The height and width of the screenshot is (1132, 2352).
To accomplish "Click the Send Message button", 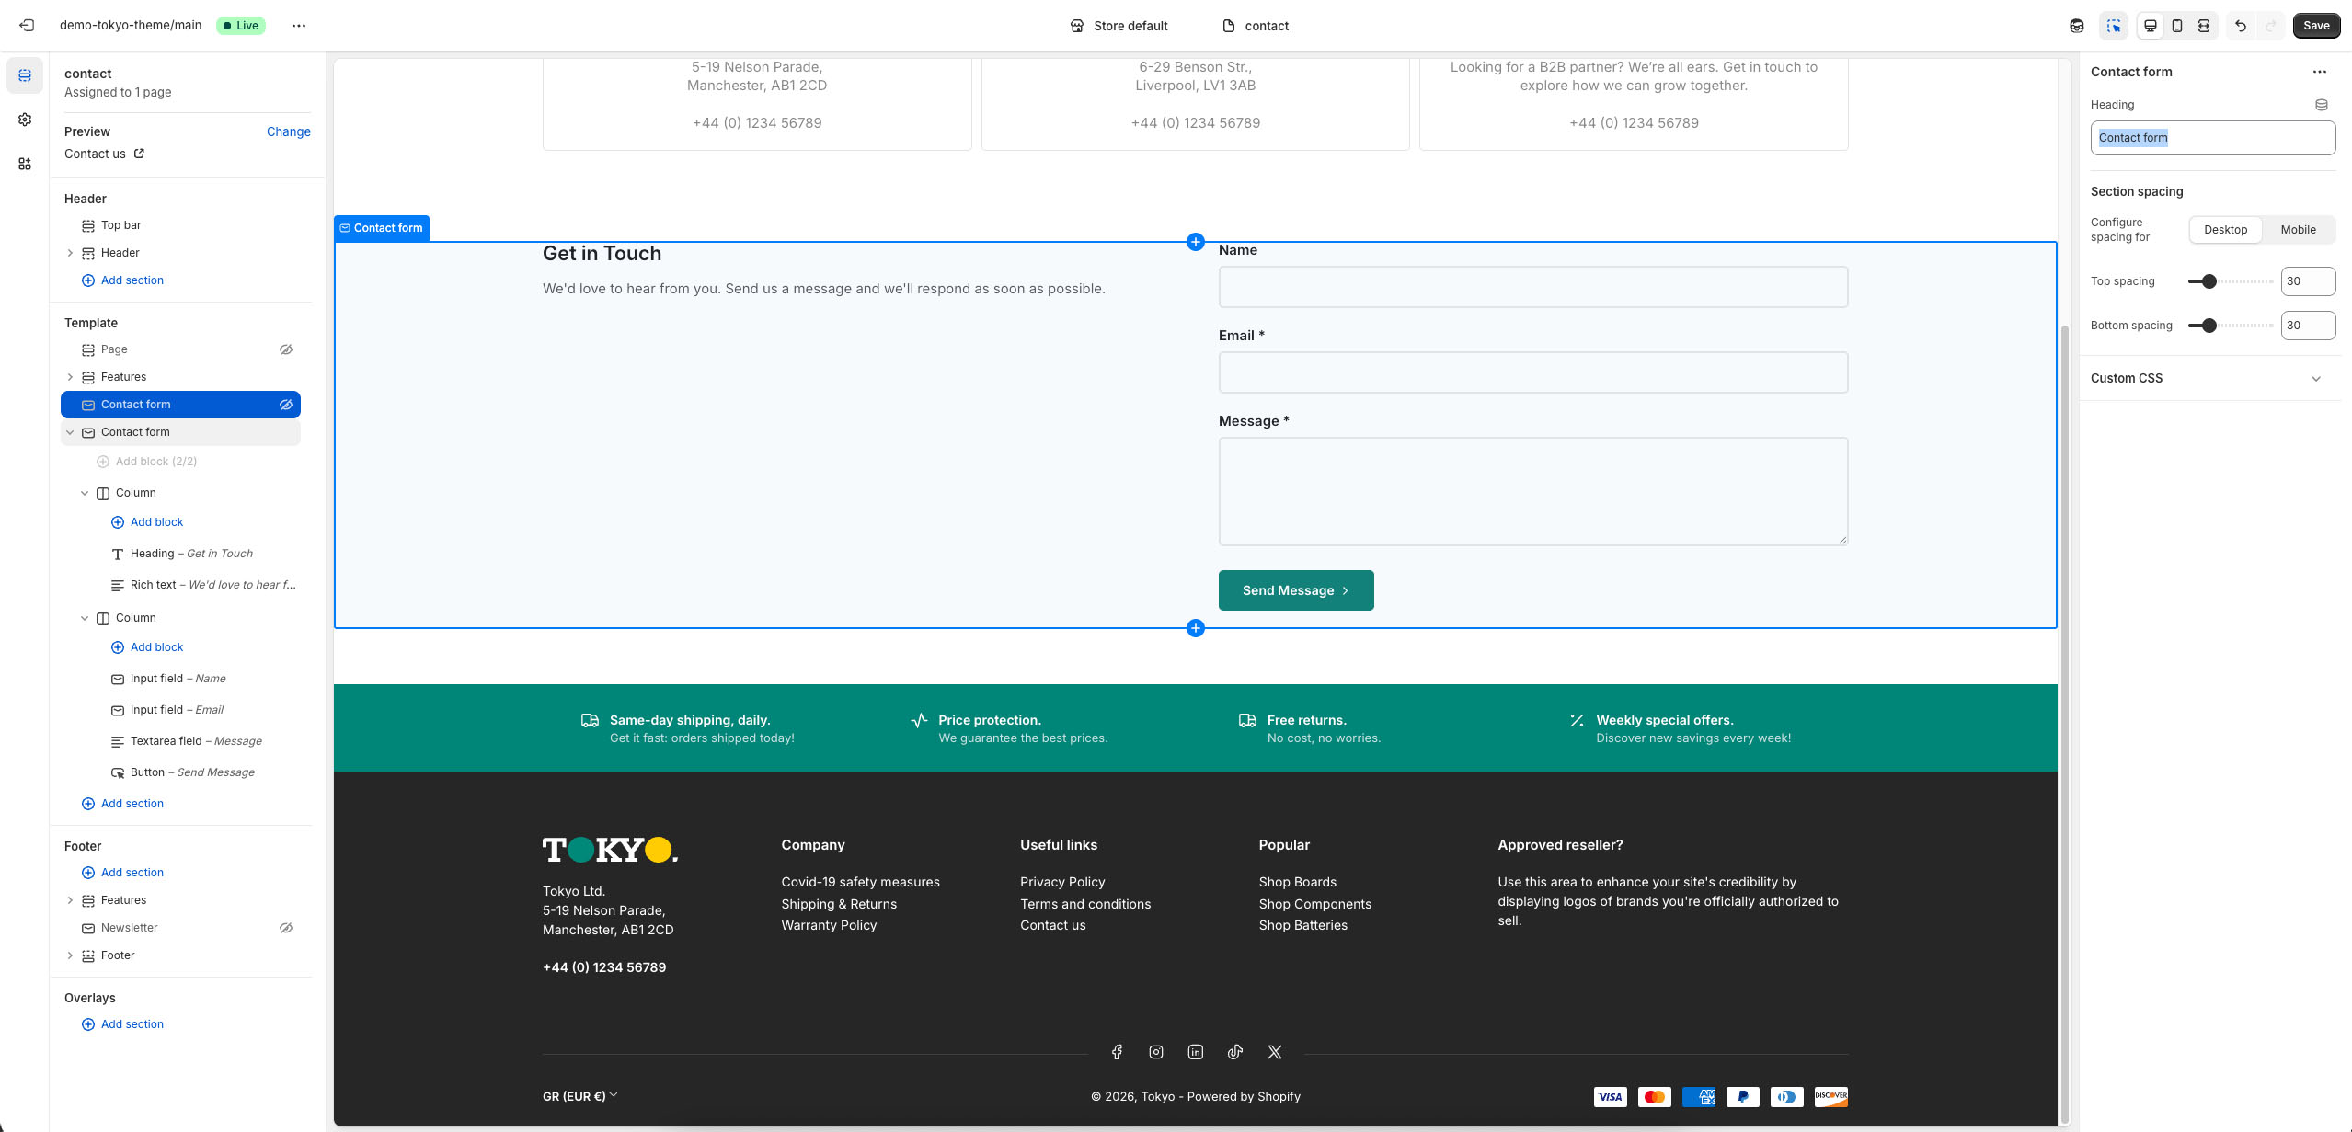I will [1296, 590].
